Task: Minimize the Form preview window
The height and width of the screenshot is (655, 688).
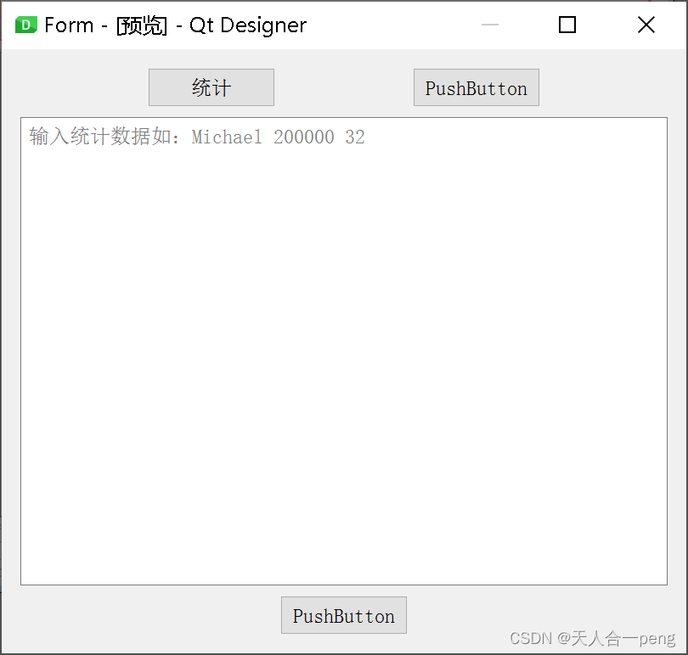Action: click(x=489, y=25)
